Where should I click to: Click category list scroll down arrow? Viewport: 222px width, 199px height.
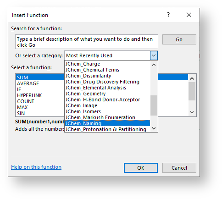coord(154,128)
